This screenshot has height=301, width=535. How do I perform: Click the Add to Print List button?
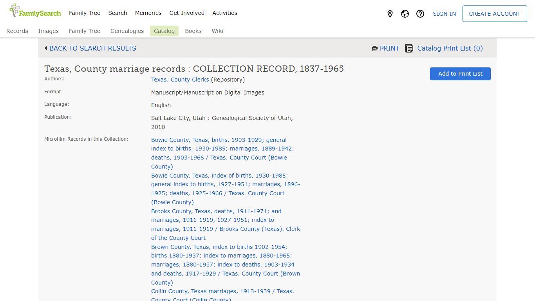tap(460, 74)
